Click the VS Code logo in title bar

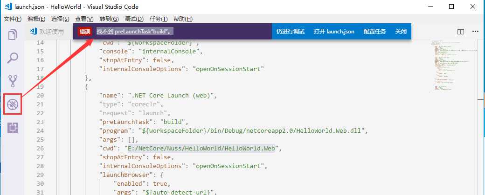coord(8,6)
